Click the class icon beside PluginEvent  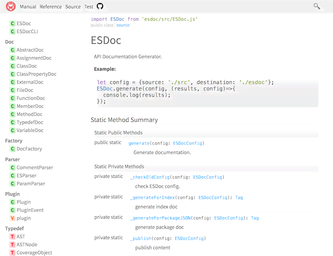click(12, 210)
